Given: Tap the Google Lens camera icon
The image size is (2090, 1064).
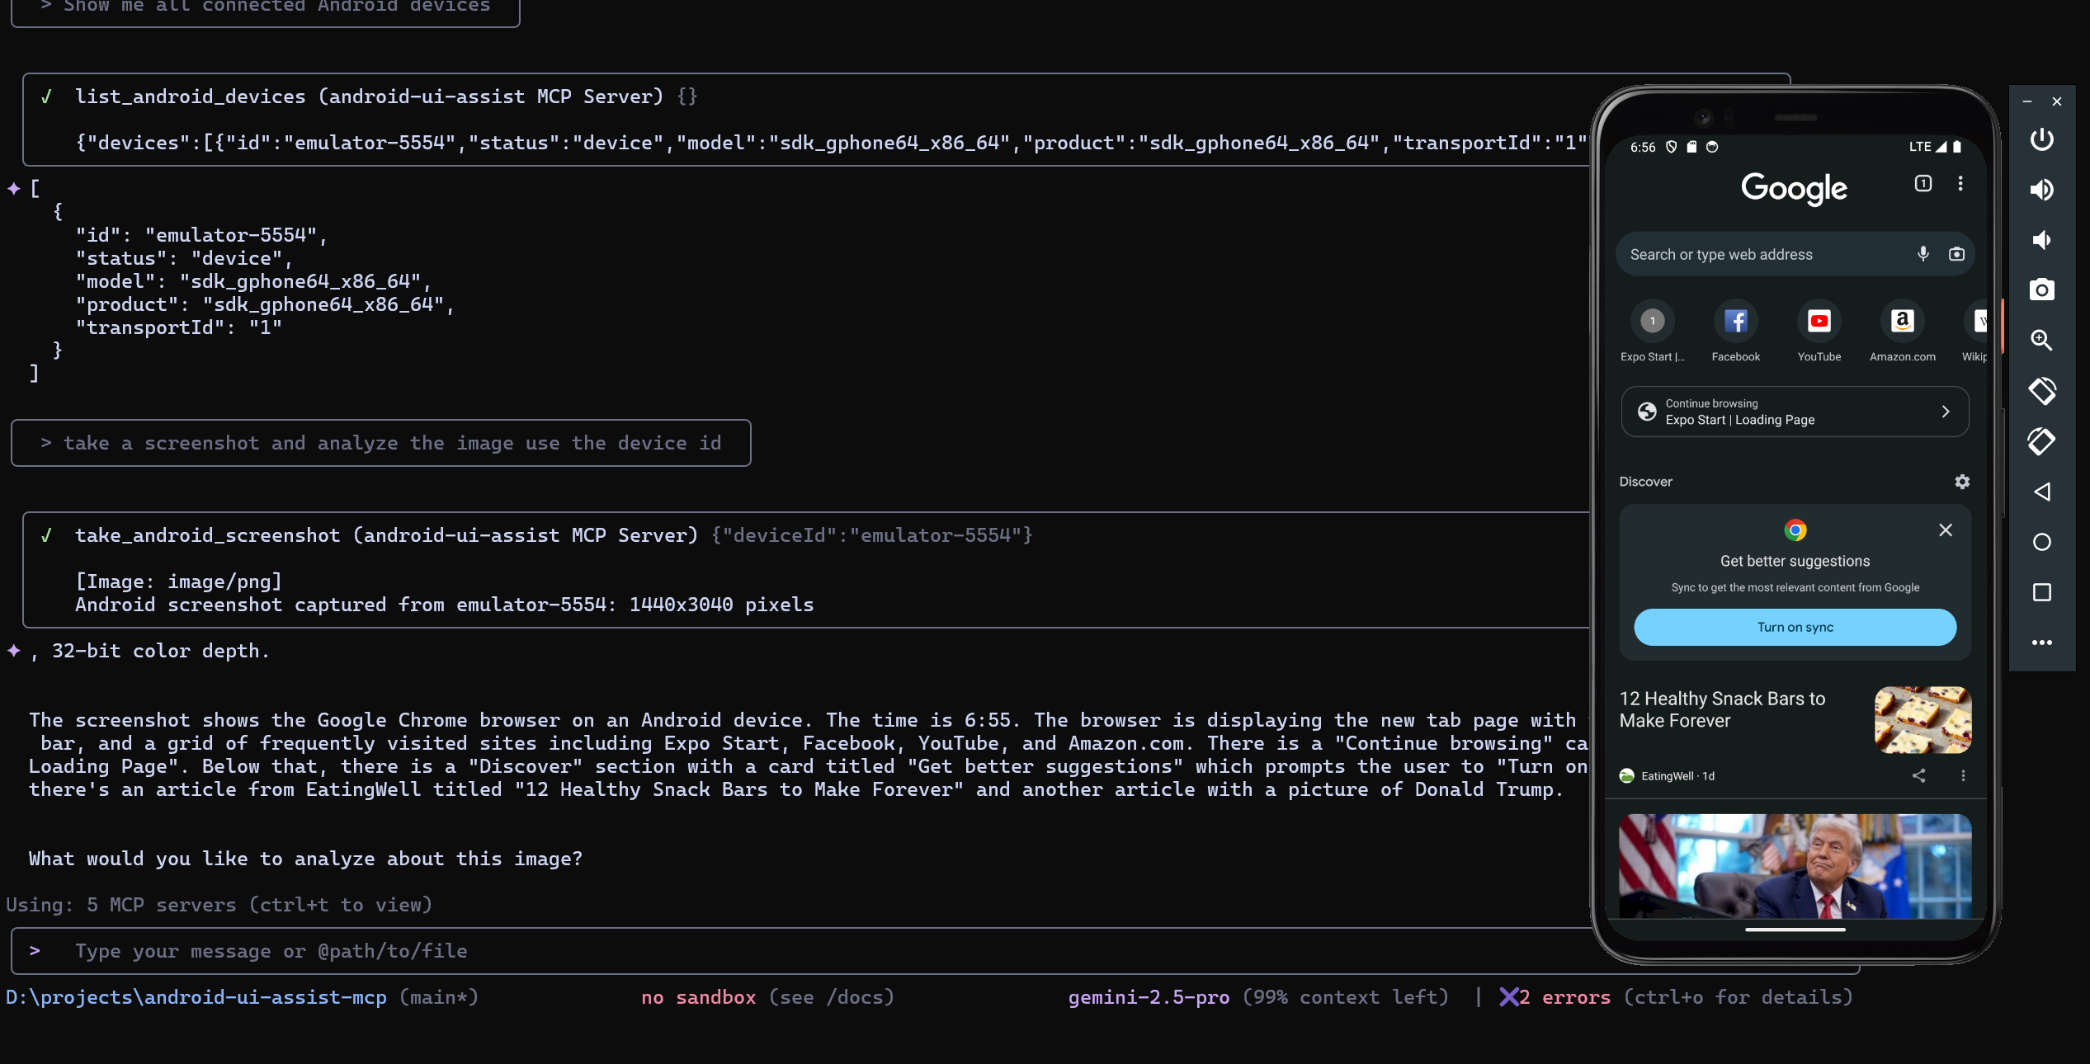Looking at the screenshot, I should (x=1956, y=254).
